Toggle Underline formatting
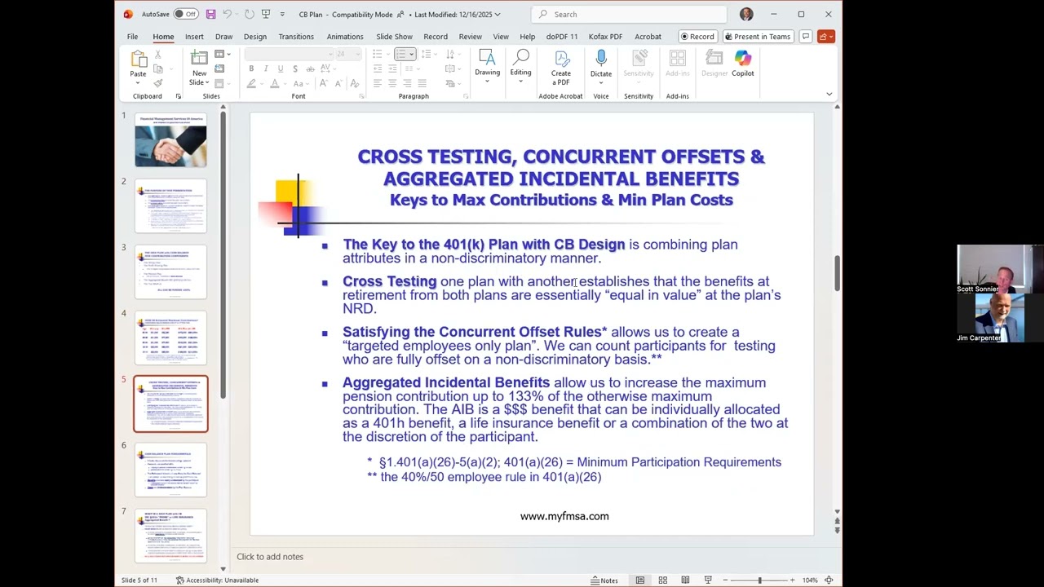1044x587 pixels. tap(281, 69)
